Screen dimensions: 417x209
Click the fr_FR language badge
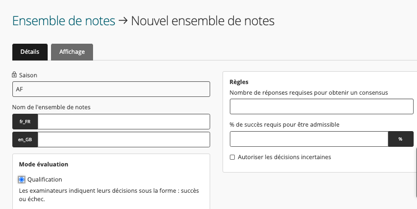(x=25, y=122)
